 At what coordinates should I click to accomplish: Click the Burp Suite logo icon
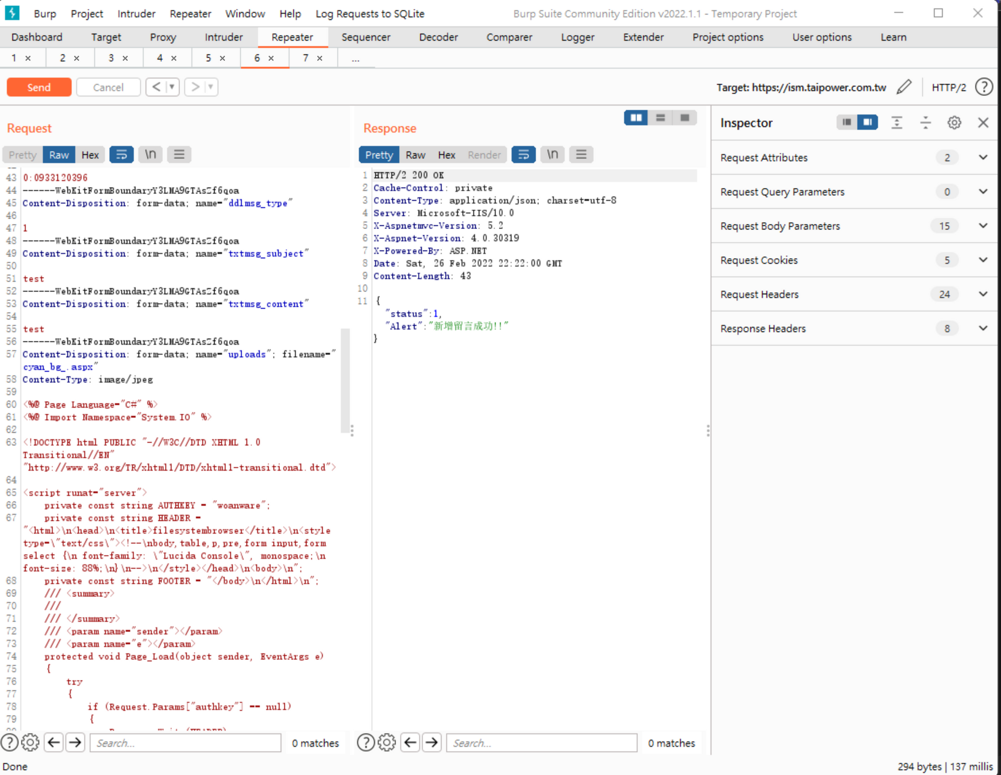[12, 13]
